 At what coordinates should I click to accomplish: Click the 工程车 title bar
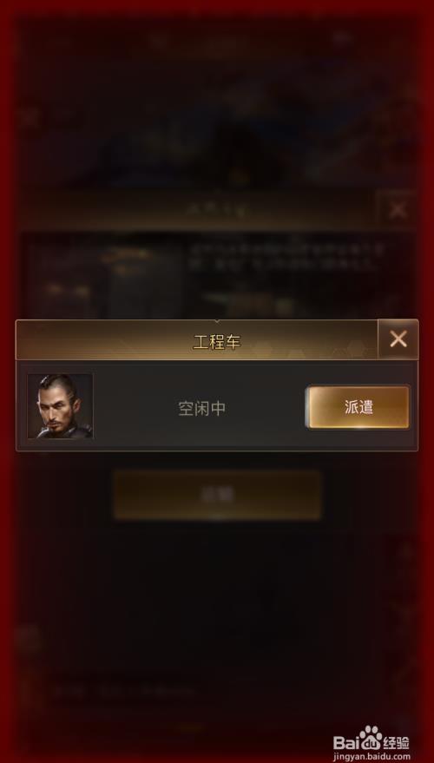tap(197, 340)
